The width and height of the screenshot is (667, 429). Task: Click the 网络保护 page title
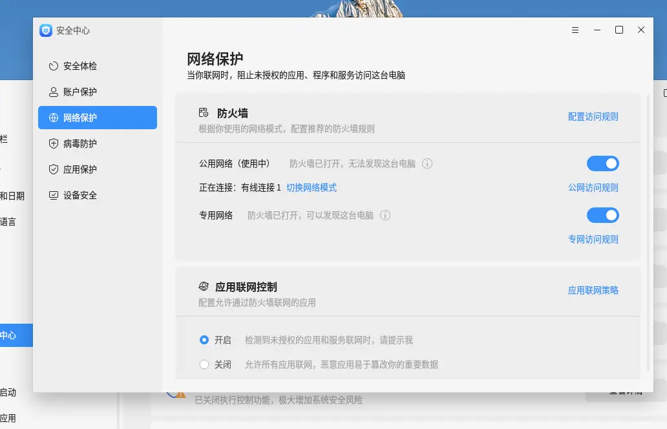point(215,59)
